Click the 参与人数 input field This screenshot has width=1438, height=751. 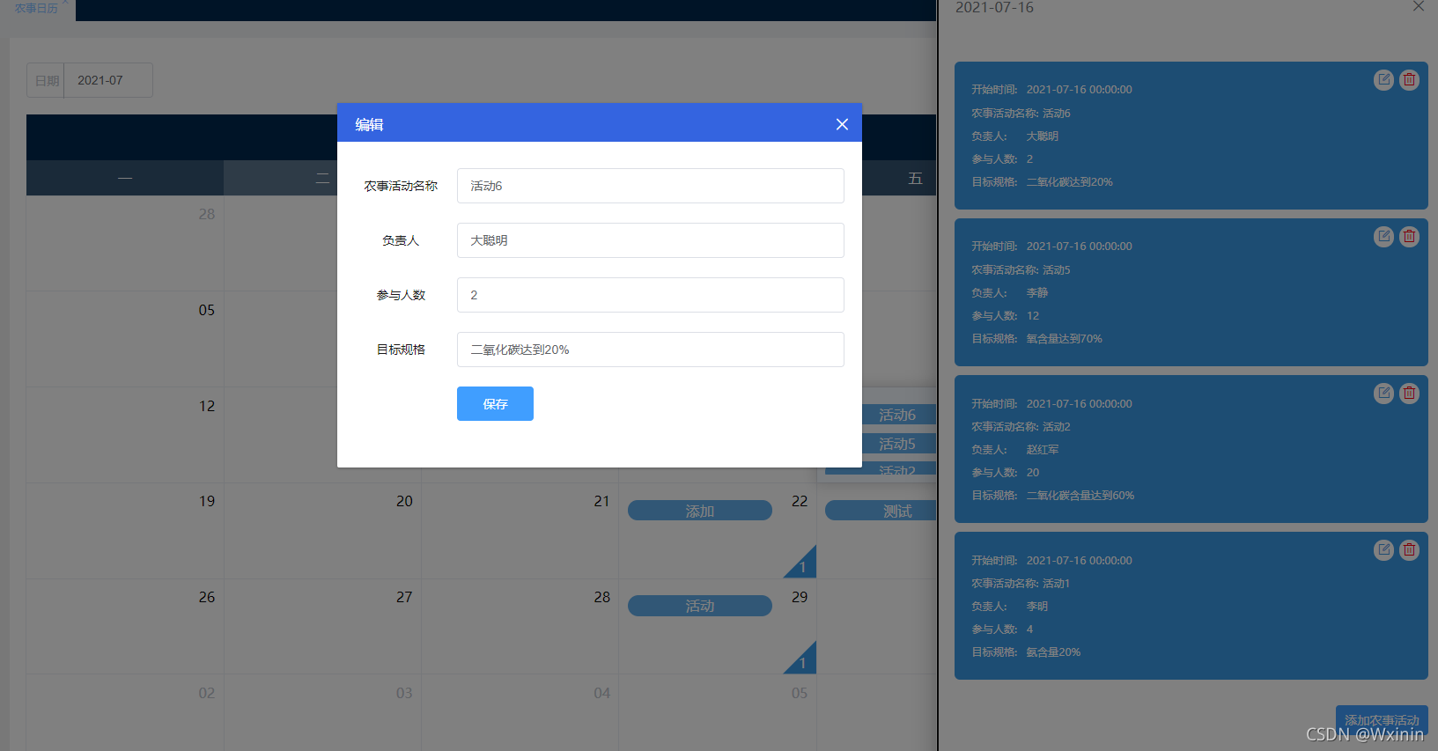pos(650,295)
